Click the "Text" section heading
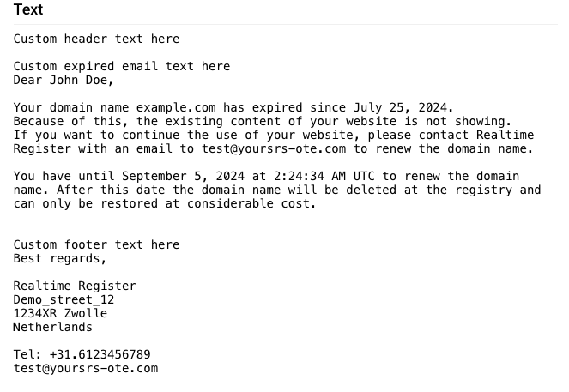Screen dimensions: 569x392 click(28, 9)
